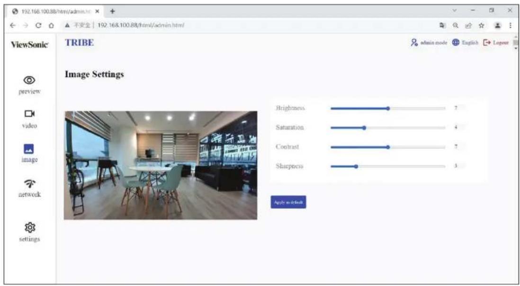Switch to the preview menu label
The width and height of the screenshot is (520, 286).
[29, 92]
